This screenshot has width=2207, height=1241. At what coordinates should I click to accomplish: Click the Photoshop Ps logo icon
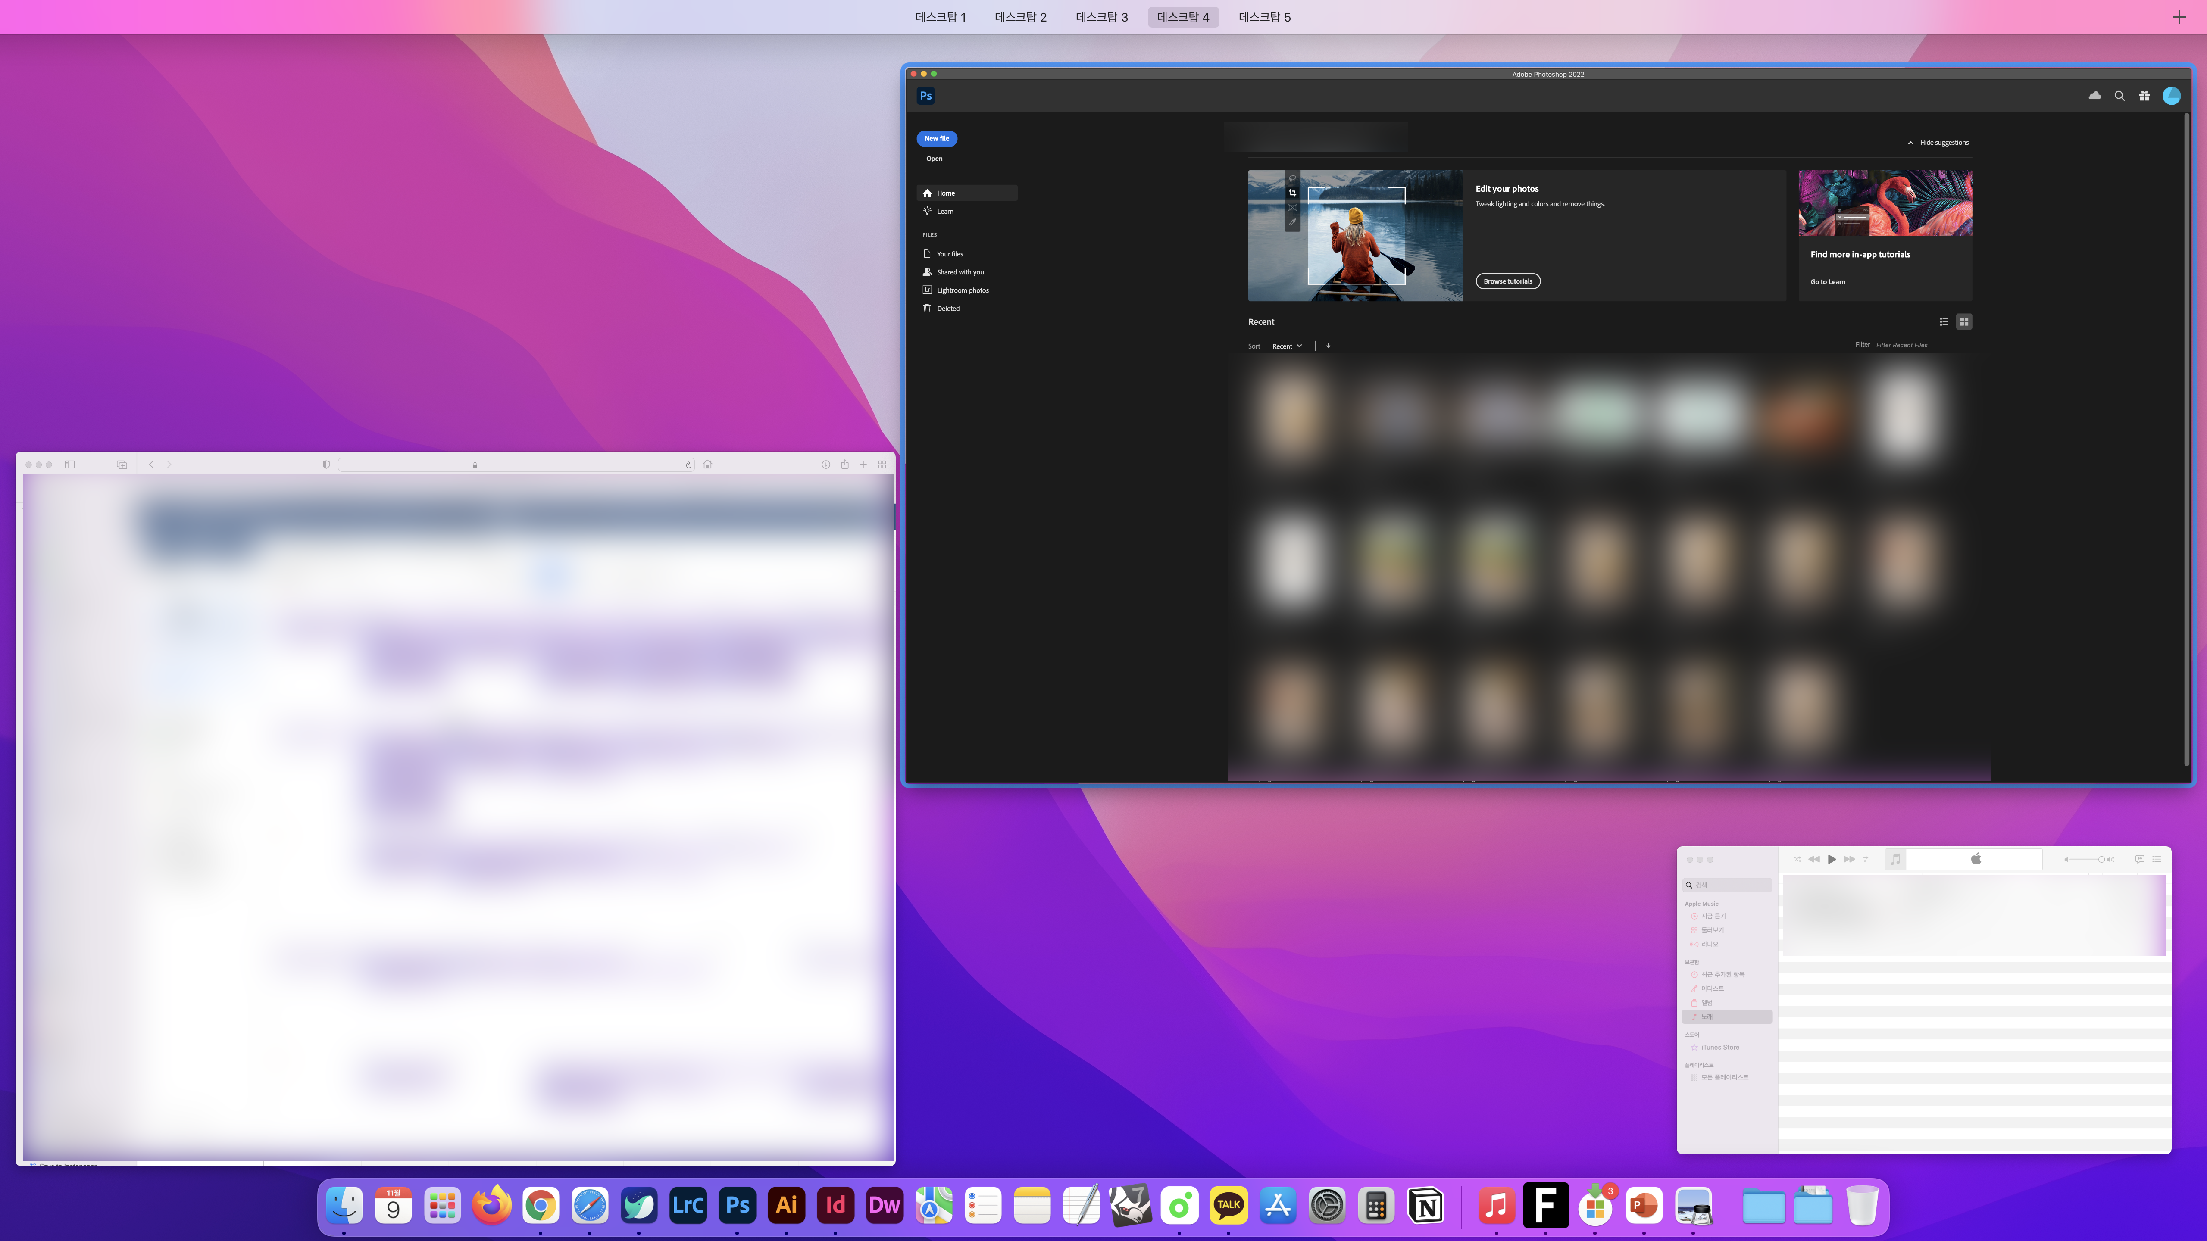click(x=925, y=96)
